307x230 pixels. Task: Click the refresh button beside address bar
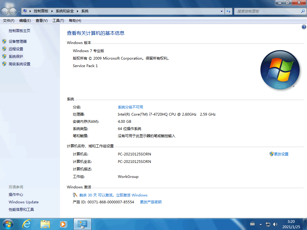coord(228,11)
